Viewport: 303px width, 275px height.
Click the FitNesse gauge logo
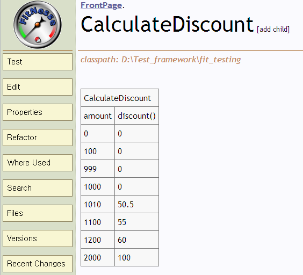point(38,24)
